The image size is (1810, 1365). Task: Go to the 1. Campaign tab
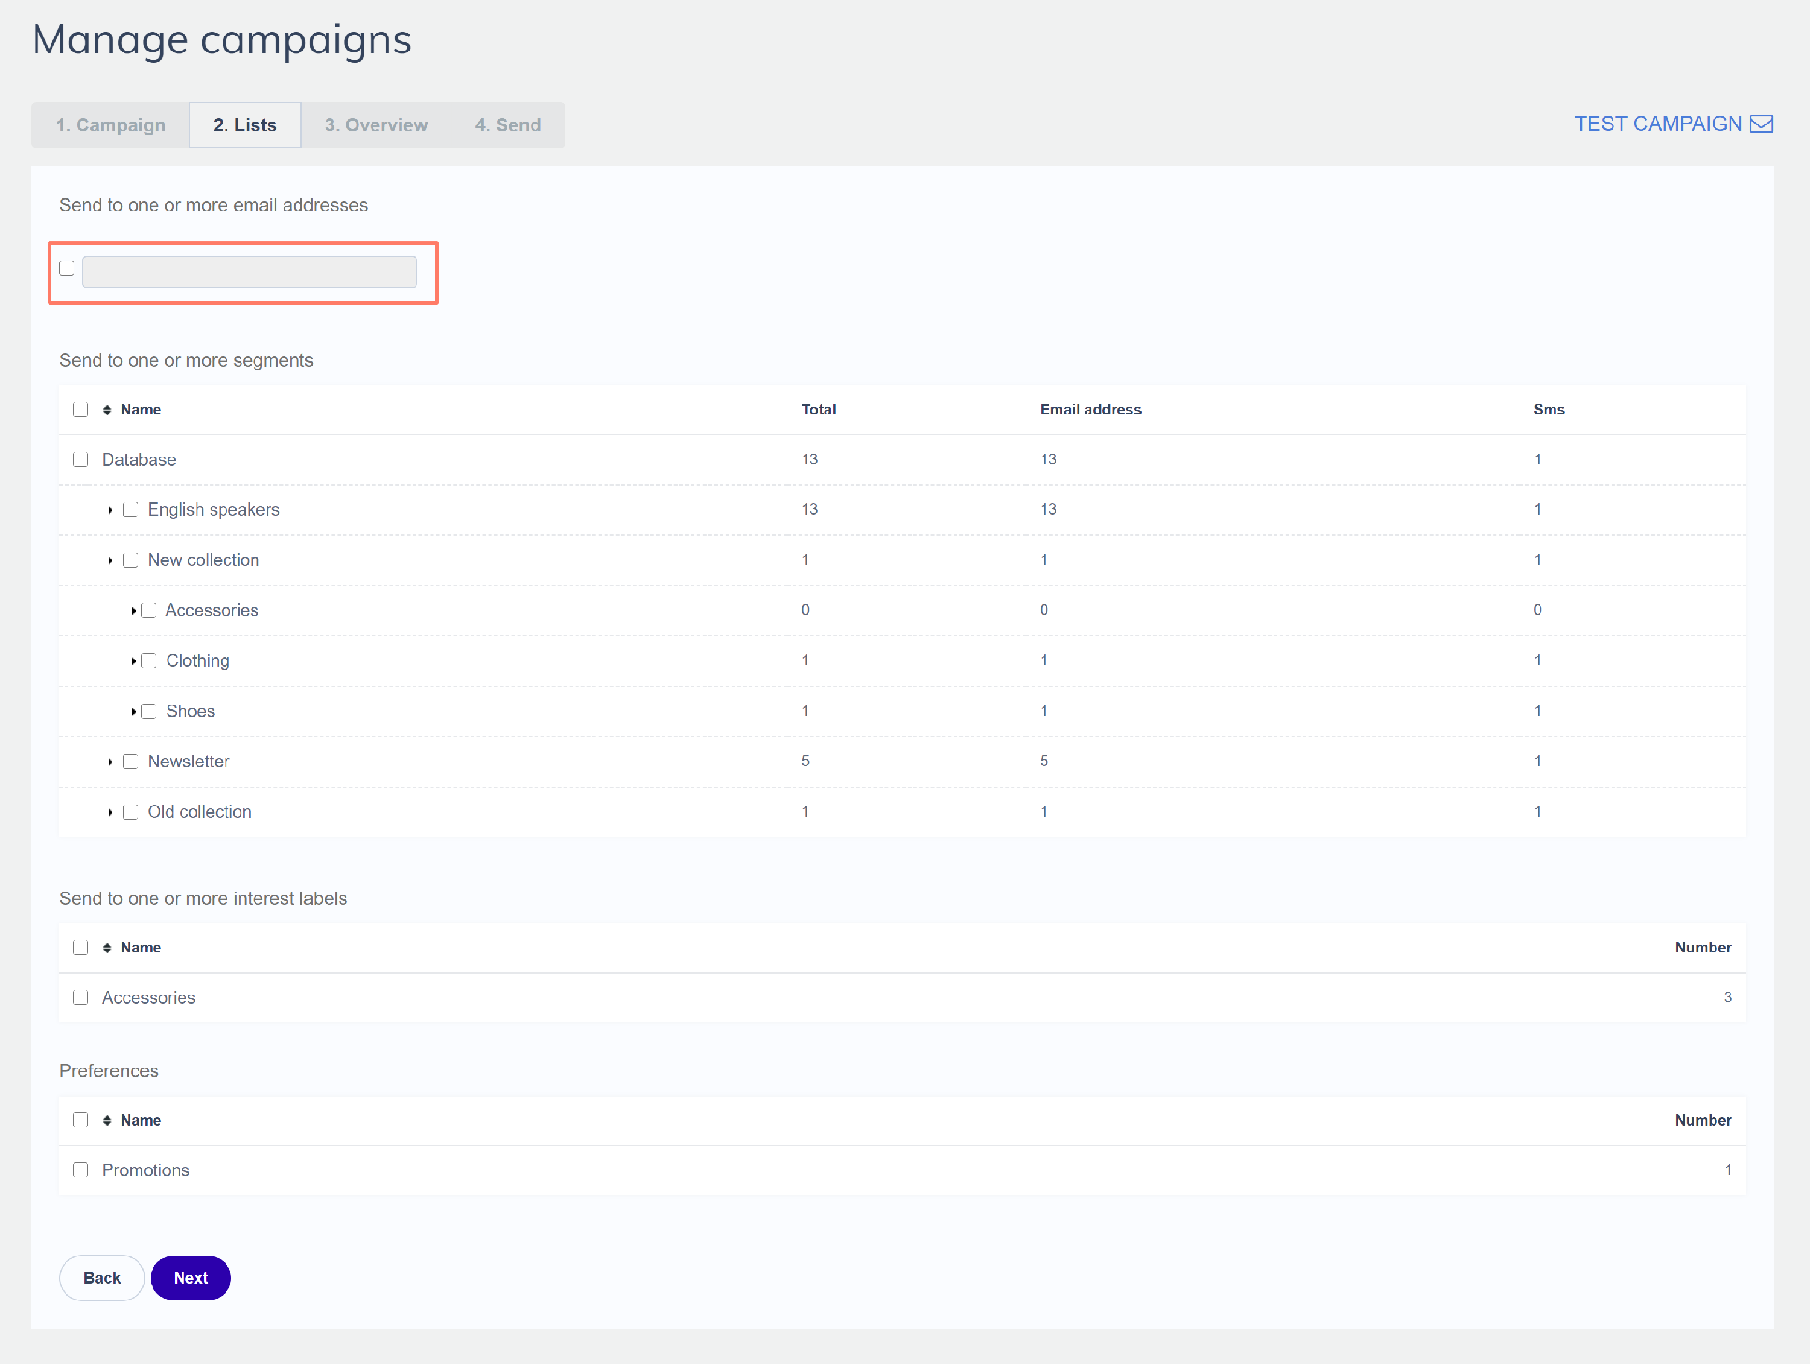110,125
